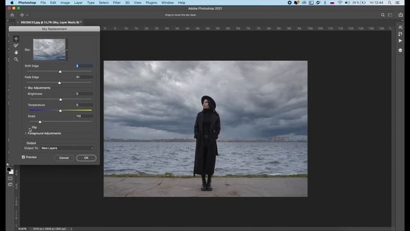
Task: Select the Sky Brush tool in dialog
Action: click(x=16, y=46)
